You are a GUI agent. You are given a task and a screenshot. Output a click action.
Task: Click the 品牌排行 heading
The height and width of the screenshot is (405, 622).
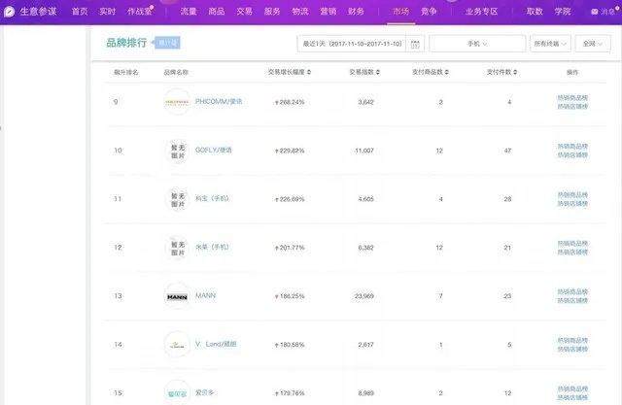126,43
